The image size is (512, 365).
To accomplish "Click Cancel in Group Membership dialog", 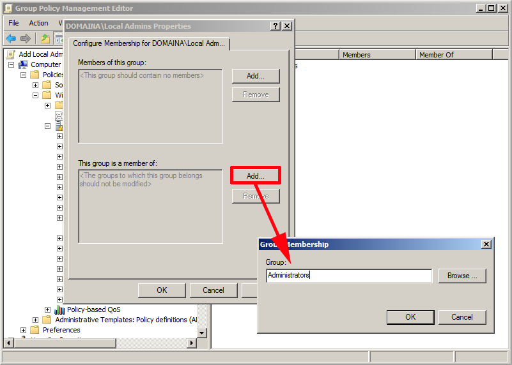I will pos(462,317).
